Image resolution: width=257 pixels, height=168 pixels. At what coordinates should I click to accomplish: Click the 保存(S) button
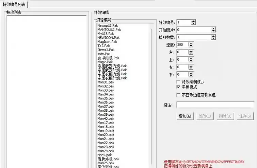point(245,116)
